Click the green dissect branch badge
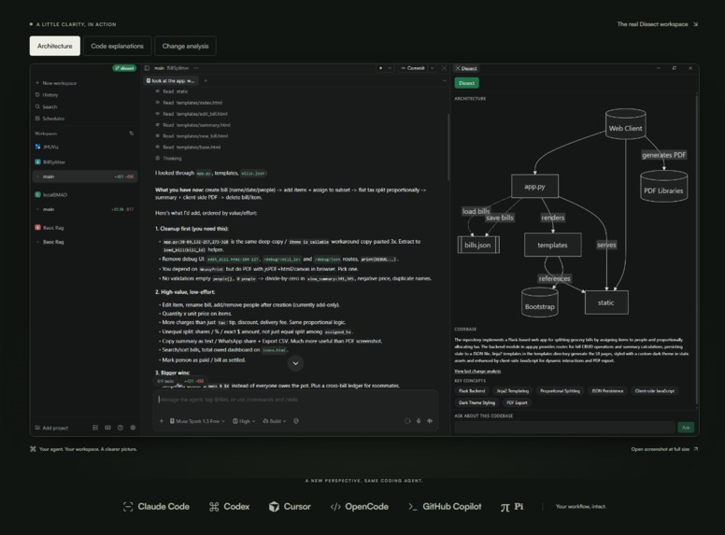Image resolution: width=725 pixels, height=535 pixels. (124, 68)
